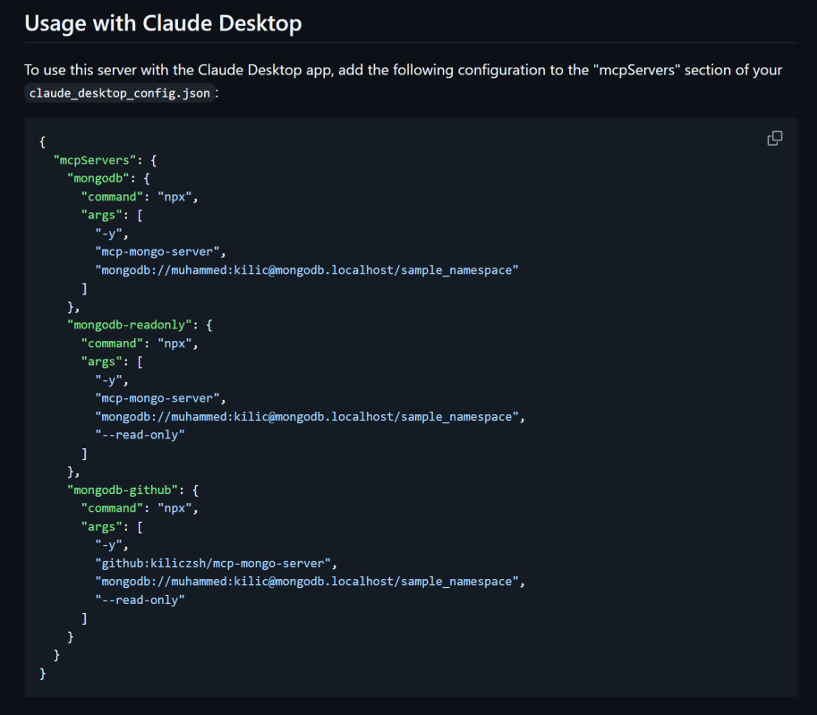Click the claude_desktop_config.json inline code
This screenshot has width=817, height=715.
point(120,93)
